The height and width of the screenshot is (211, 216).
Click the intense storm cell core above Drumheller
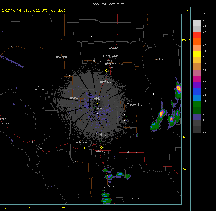point(162,114)
